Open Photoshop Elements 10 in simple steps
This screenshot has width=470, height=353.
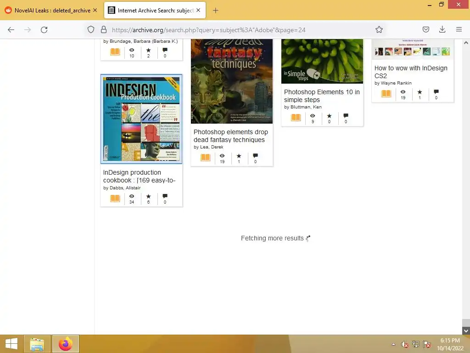tap(322, 96)
